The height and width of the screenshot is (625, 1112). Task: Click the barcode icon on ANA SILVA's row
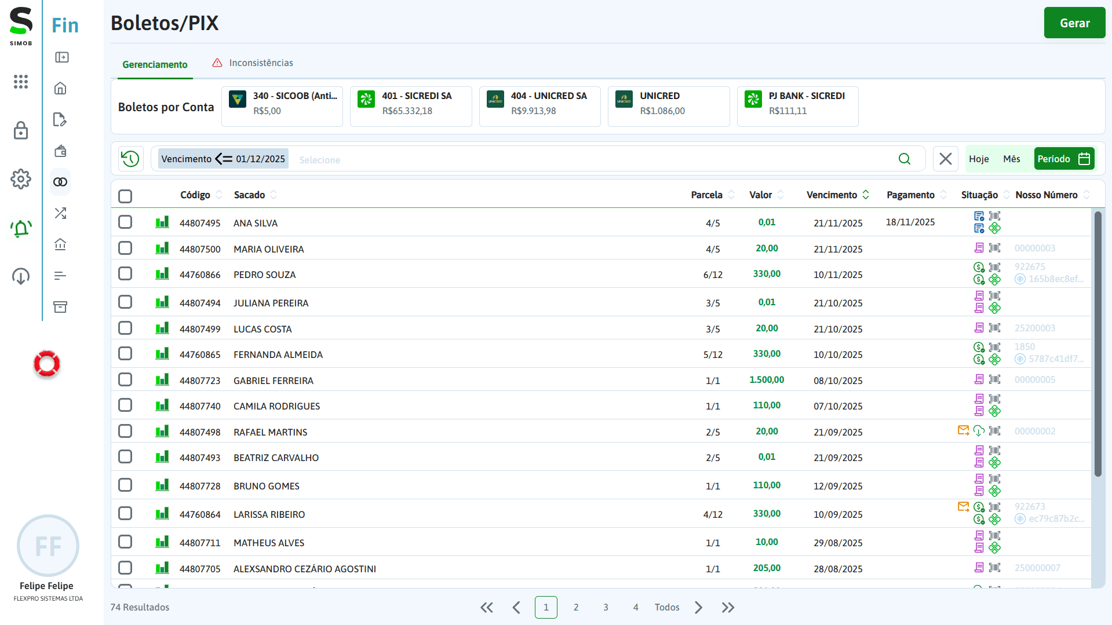point(995,216)
